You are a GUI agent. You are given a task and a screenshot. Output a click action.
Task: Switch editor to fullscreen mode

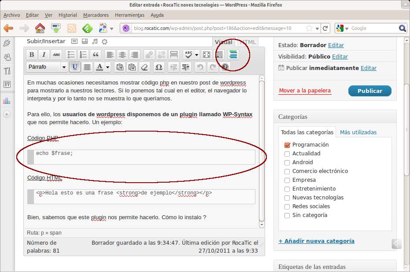(207, 55)
